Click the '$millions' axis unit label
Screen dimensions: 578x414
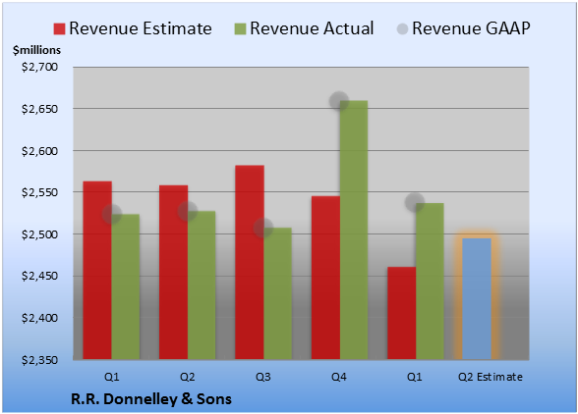point(37,50)
